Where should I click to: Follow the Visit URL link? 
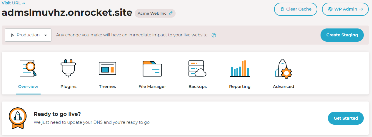pyautogui.click(x=14, y=3)
